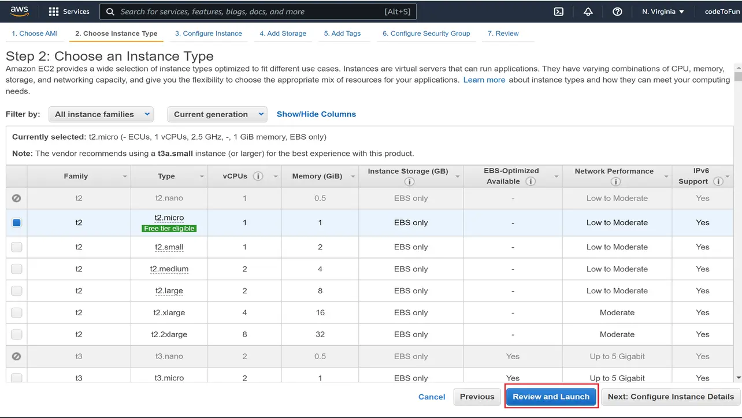Open the help question mark icon
Image resolution: width=742 pixels, height=418 pixels.
(617, 12)
